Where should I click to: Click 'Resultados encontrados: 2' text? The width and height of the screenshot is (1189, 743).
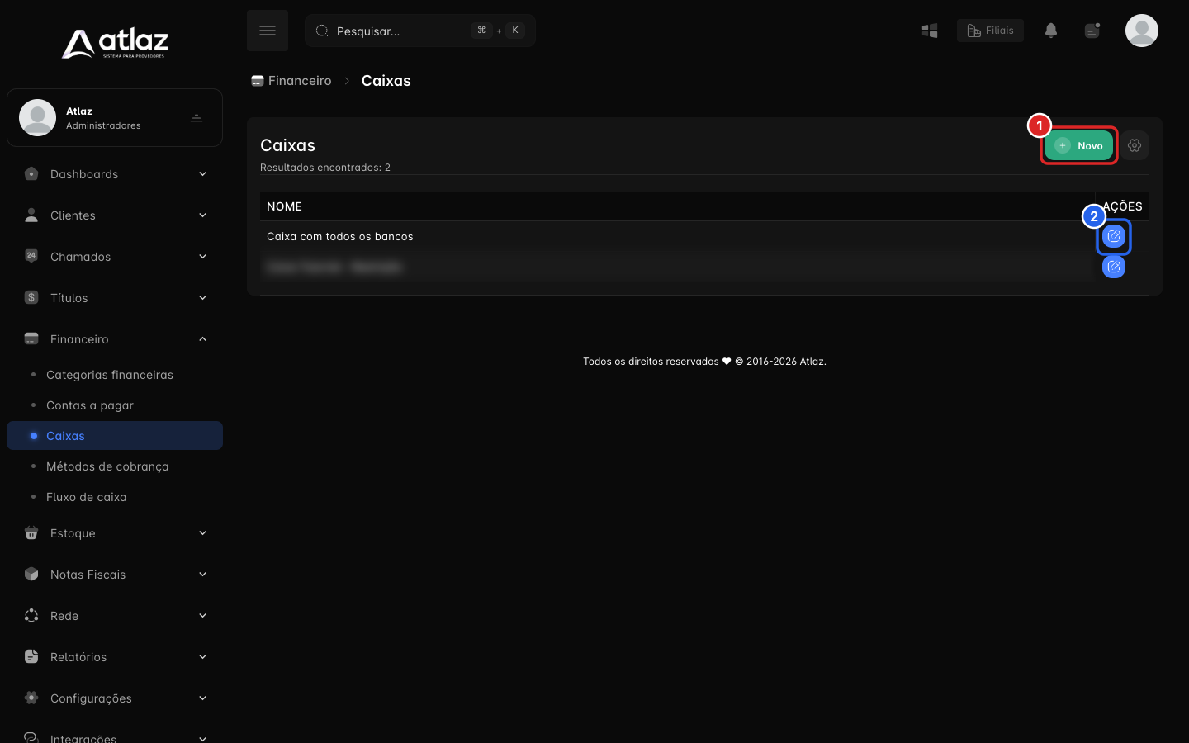325,168
